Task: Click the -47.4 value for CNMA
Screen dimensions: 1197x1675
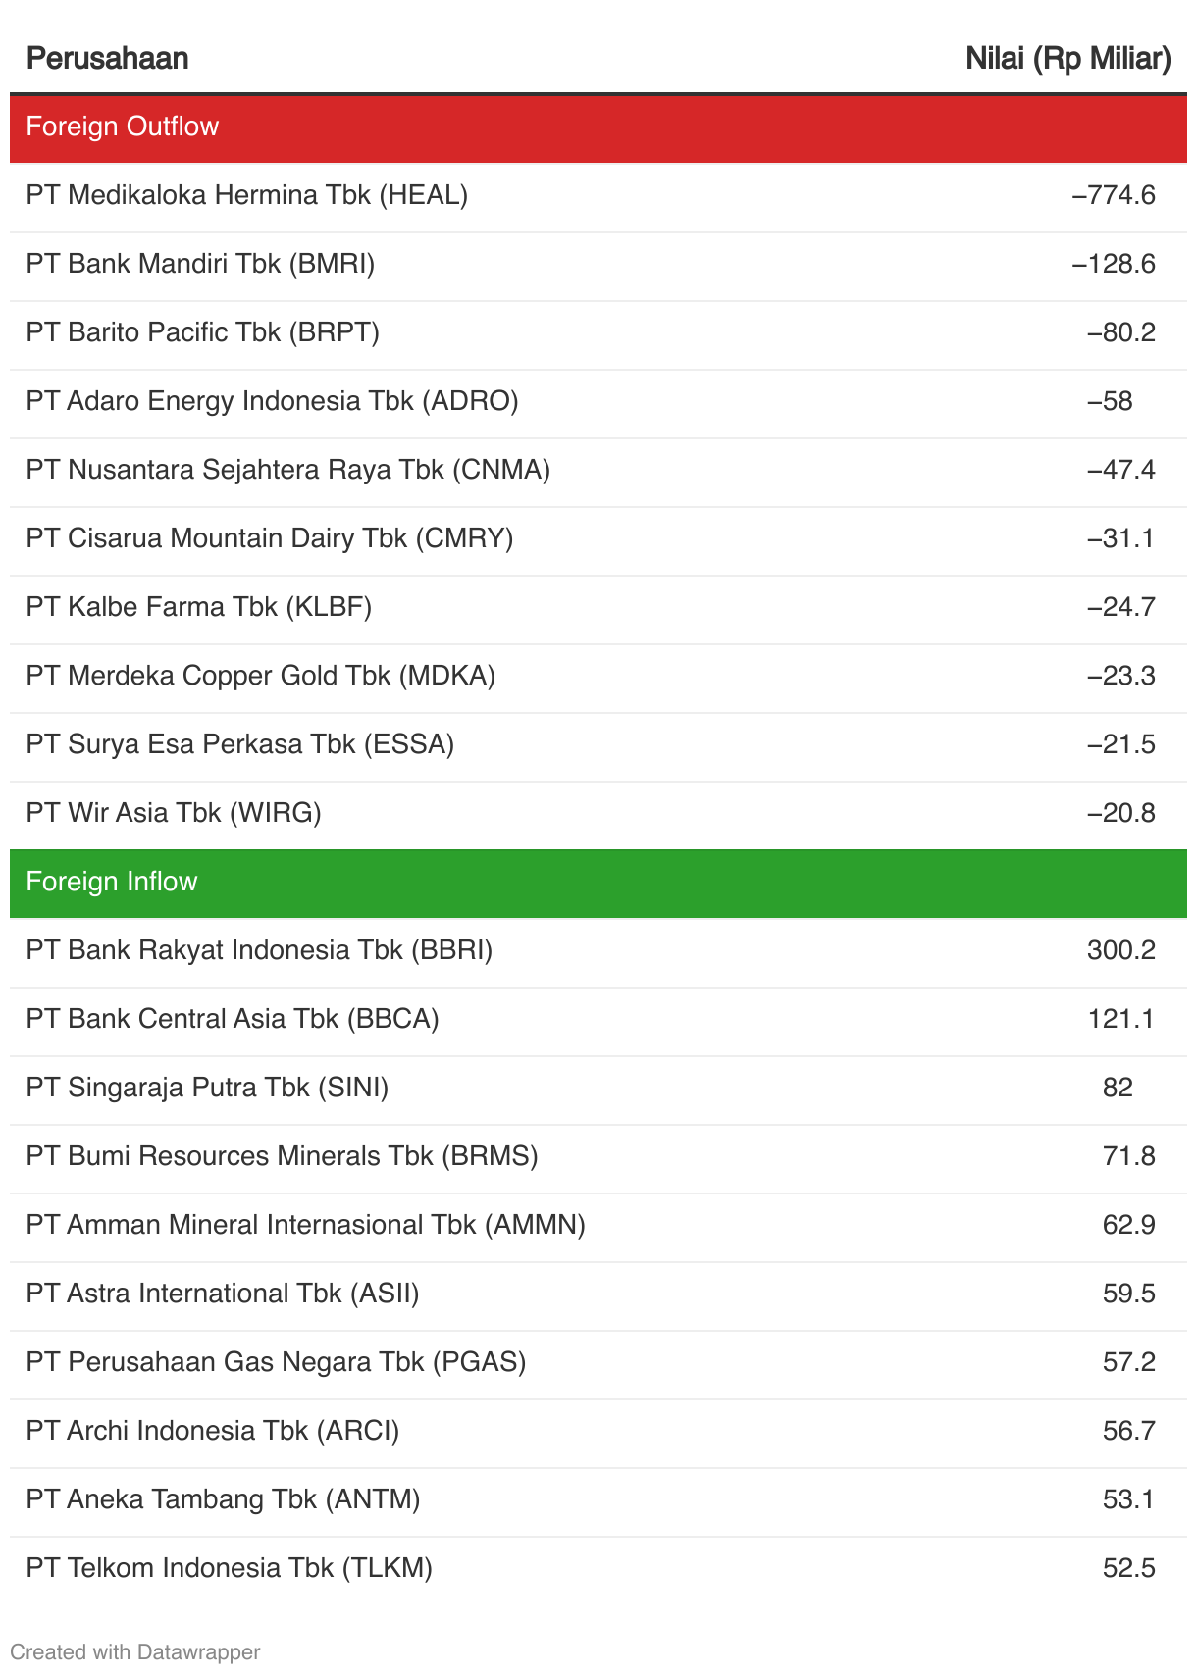Action: click(1120, 470)
